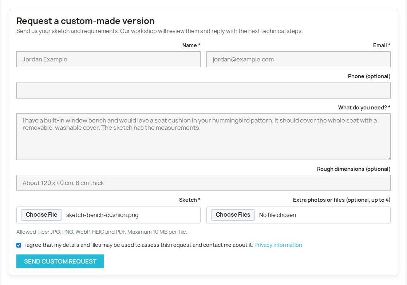Click Choose Files for extra photos

click(x=233, y=215)
